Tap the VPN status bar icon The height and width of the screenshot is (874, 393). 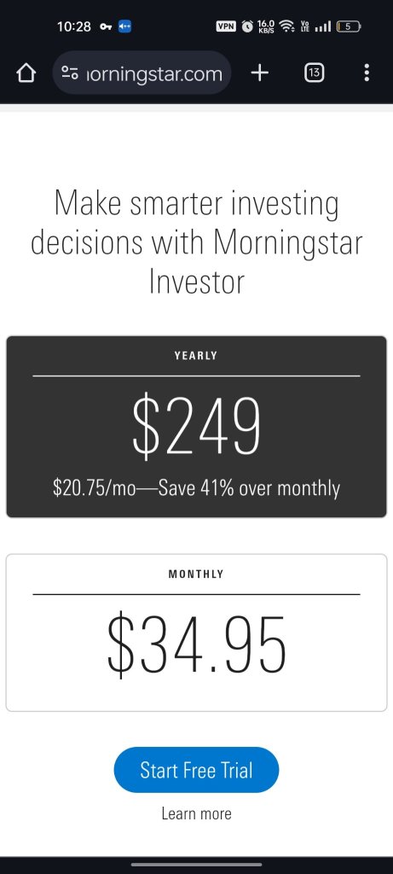click(x=225, y=26)
